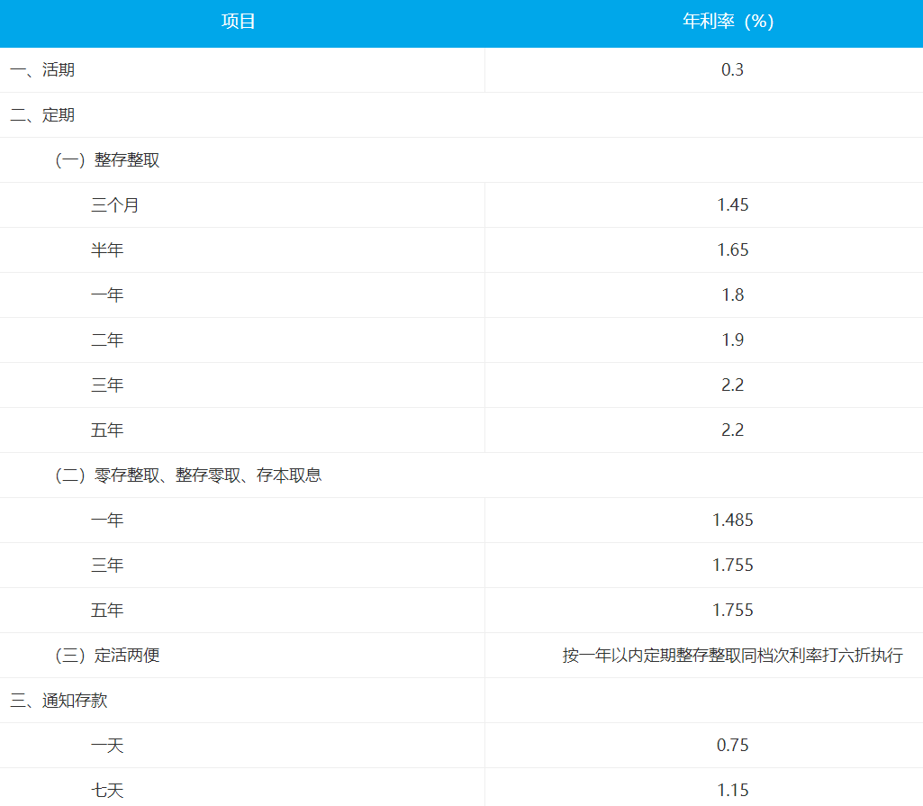Click the 1.65 interest rate value
923x806 pixels.
732,250
